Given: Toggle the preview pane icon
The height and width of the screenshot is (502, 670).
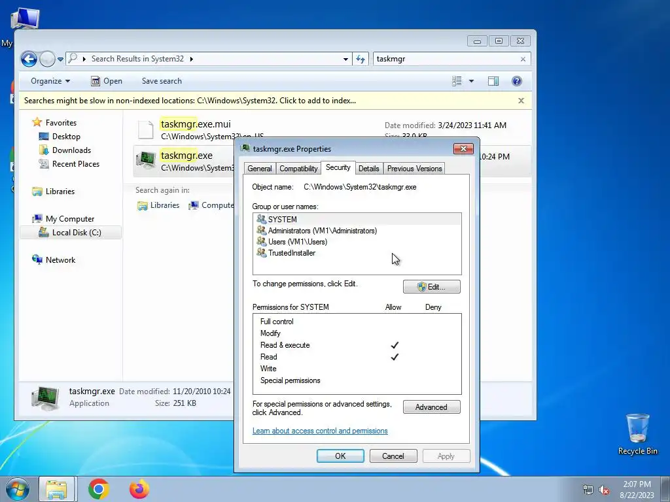Looking at the screenshot, I should point(493,81).
